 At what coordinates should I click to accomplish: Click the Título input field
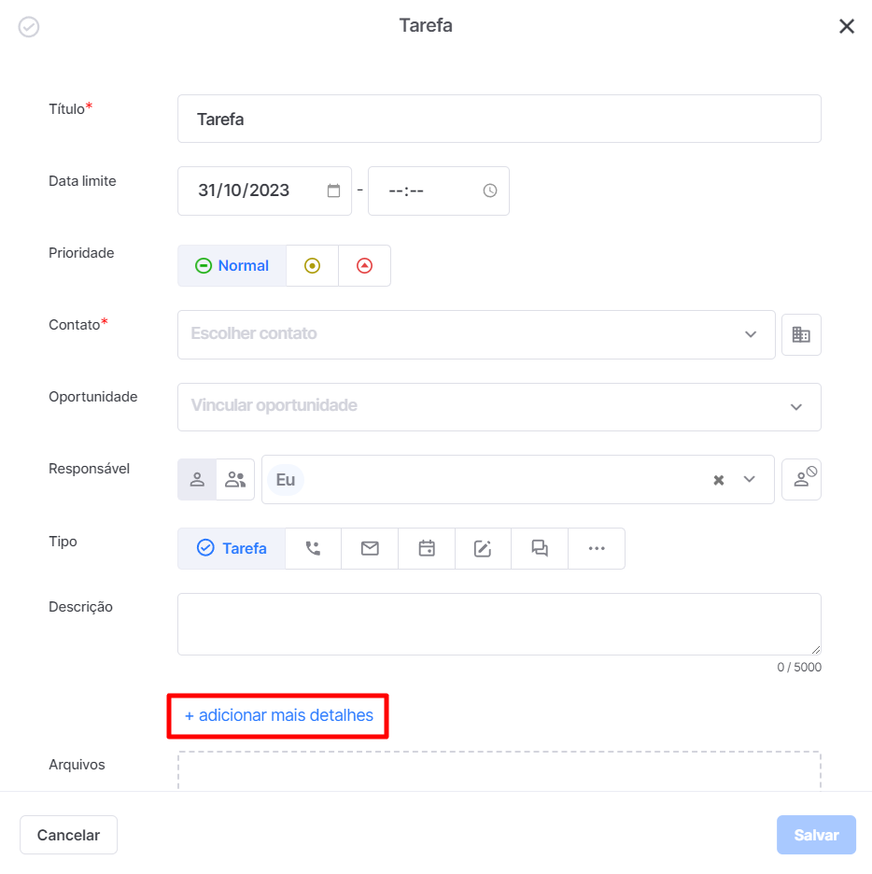pos(499,119)
